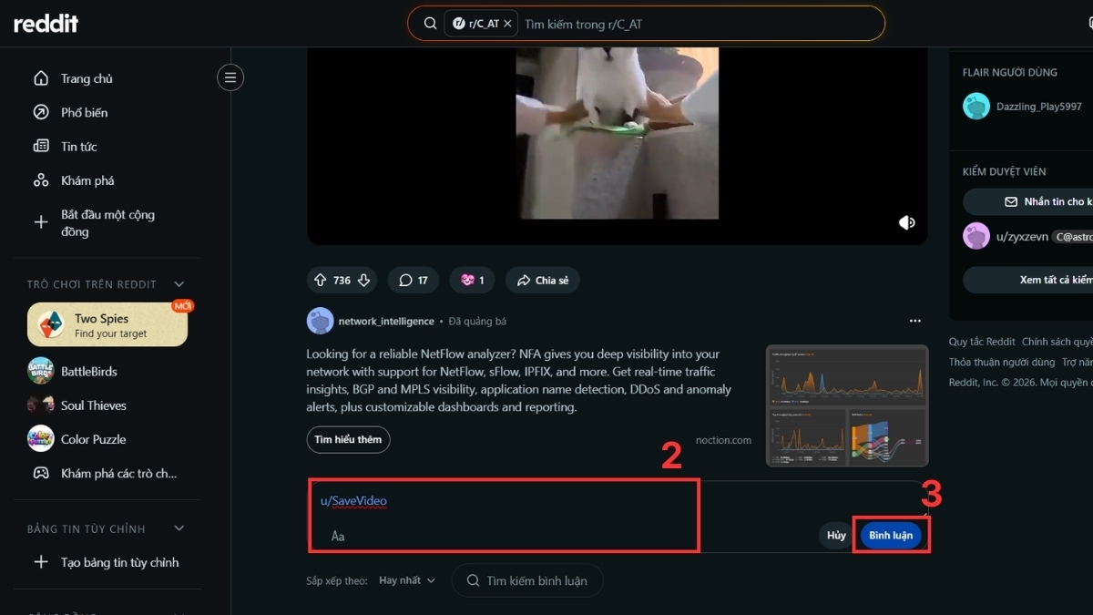Mute the video with the speaker icon
1093x615 pixels.
[906, 221]
